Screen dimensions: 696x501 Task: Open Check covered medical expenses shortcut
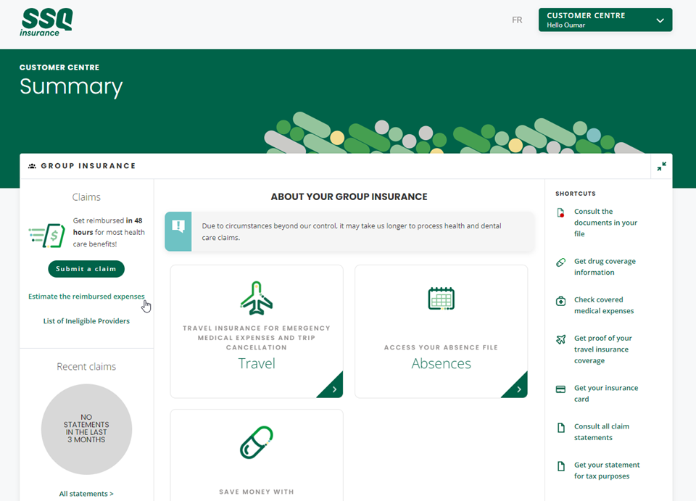coord(604,305)
